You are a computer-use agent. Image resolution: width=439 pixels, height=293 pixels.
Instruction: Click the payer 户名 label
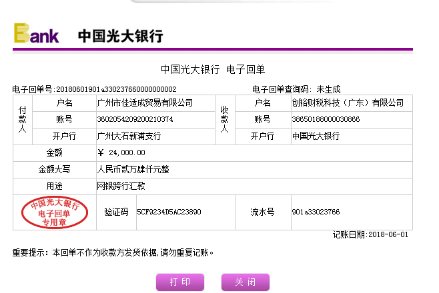coord(64,103)
